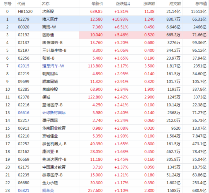209x193 pixels.
Task: Select the 京城佳业 row name
Action: pyautogui.click(x=50, y=136)
